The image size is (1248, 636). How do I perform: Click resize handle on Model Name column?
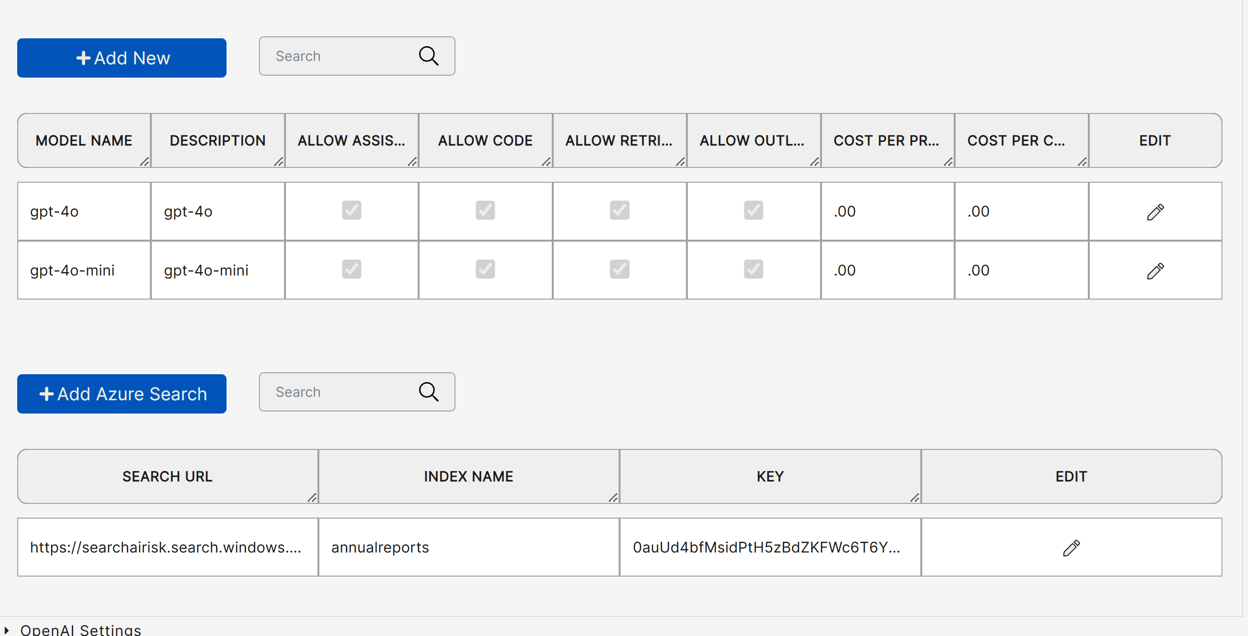pyautogui.click(x=144, y=162)
